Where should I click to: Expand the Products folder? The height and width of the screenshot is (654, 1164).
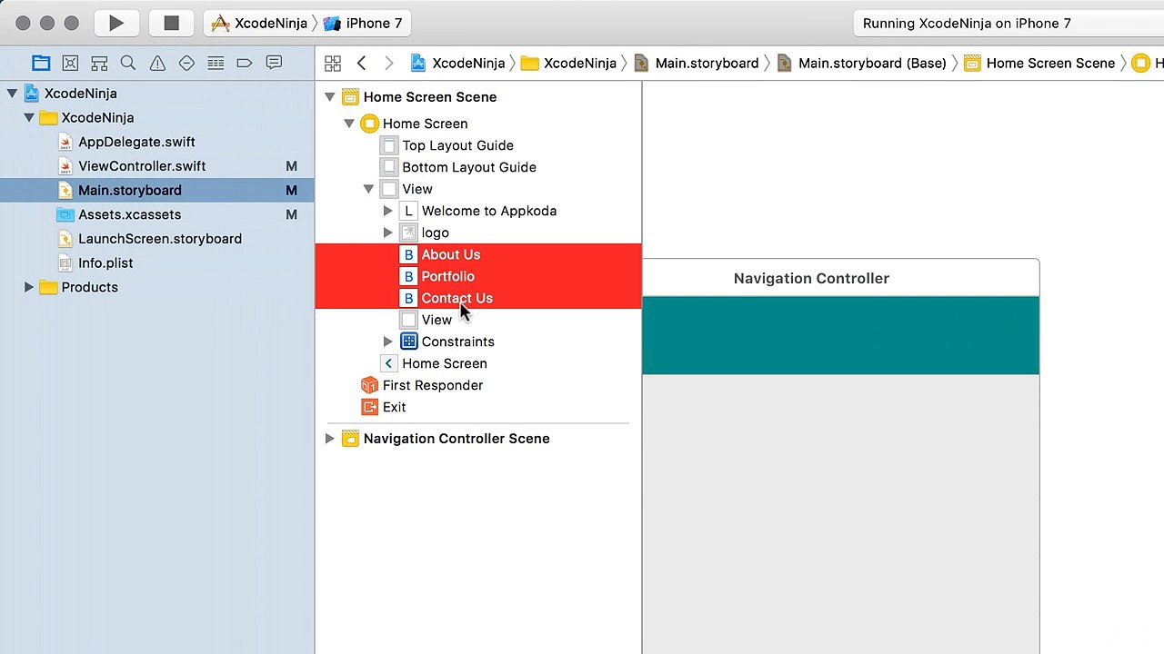29,287
